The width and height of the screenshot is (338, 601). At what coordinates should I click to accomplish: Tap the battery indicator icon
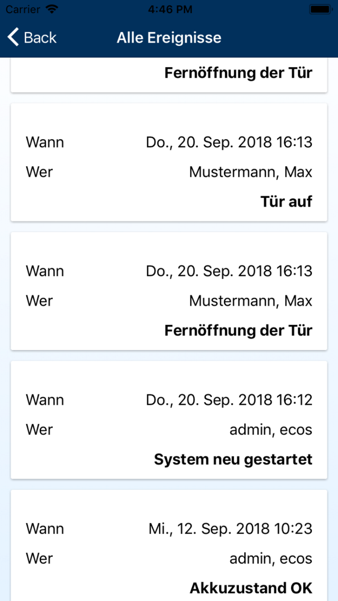(320, 9)
